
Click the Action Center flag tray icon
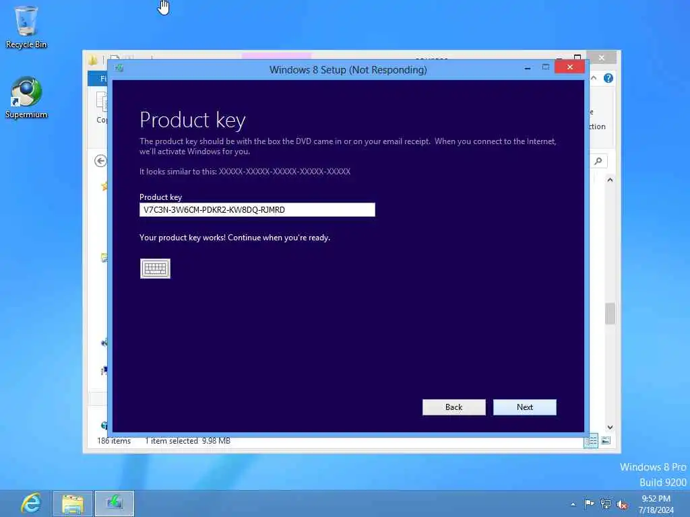[589, 504]
